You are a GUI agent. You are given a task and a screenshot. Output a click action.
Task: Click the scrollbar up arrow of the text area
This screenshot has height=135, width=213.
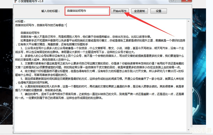point(188,21)
